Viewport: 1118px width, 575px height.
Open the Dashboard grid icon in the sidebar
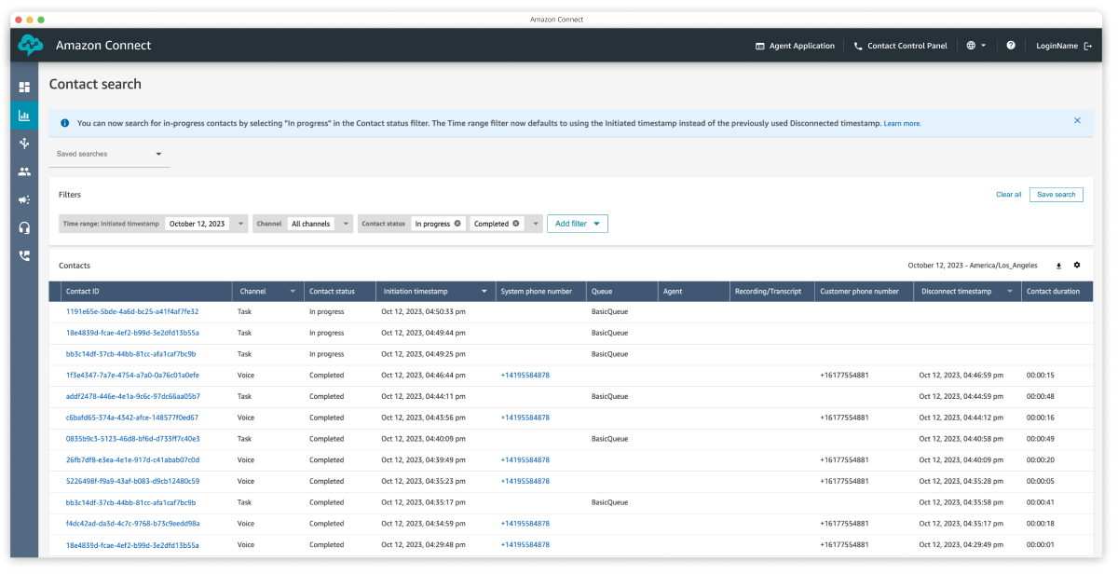pos(24,89)
